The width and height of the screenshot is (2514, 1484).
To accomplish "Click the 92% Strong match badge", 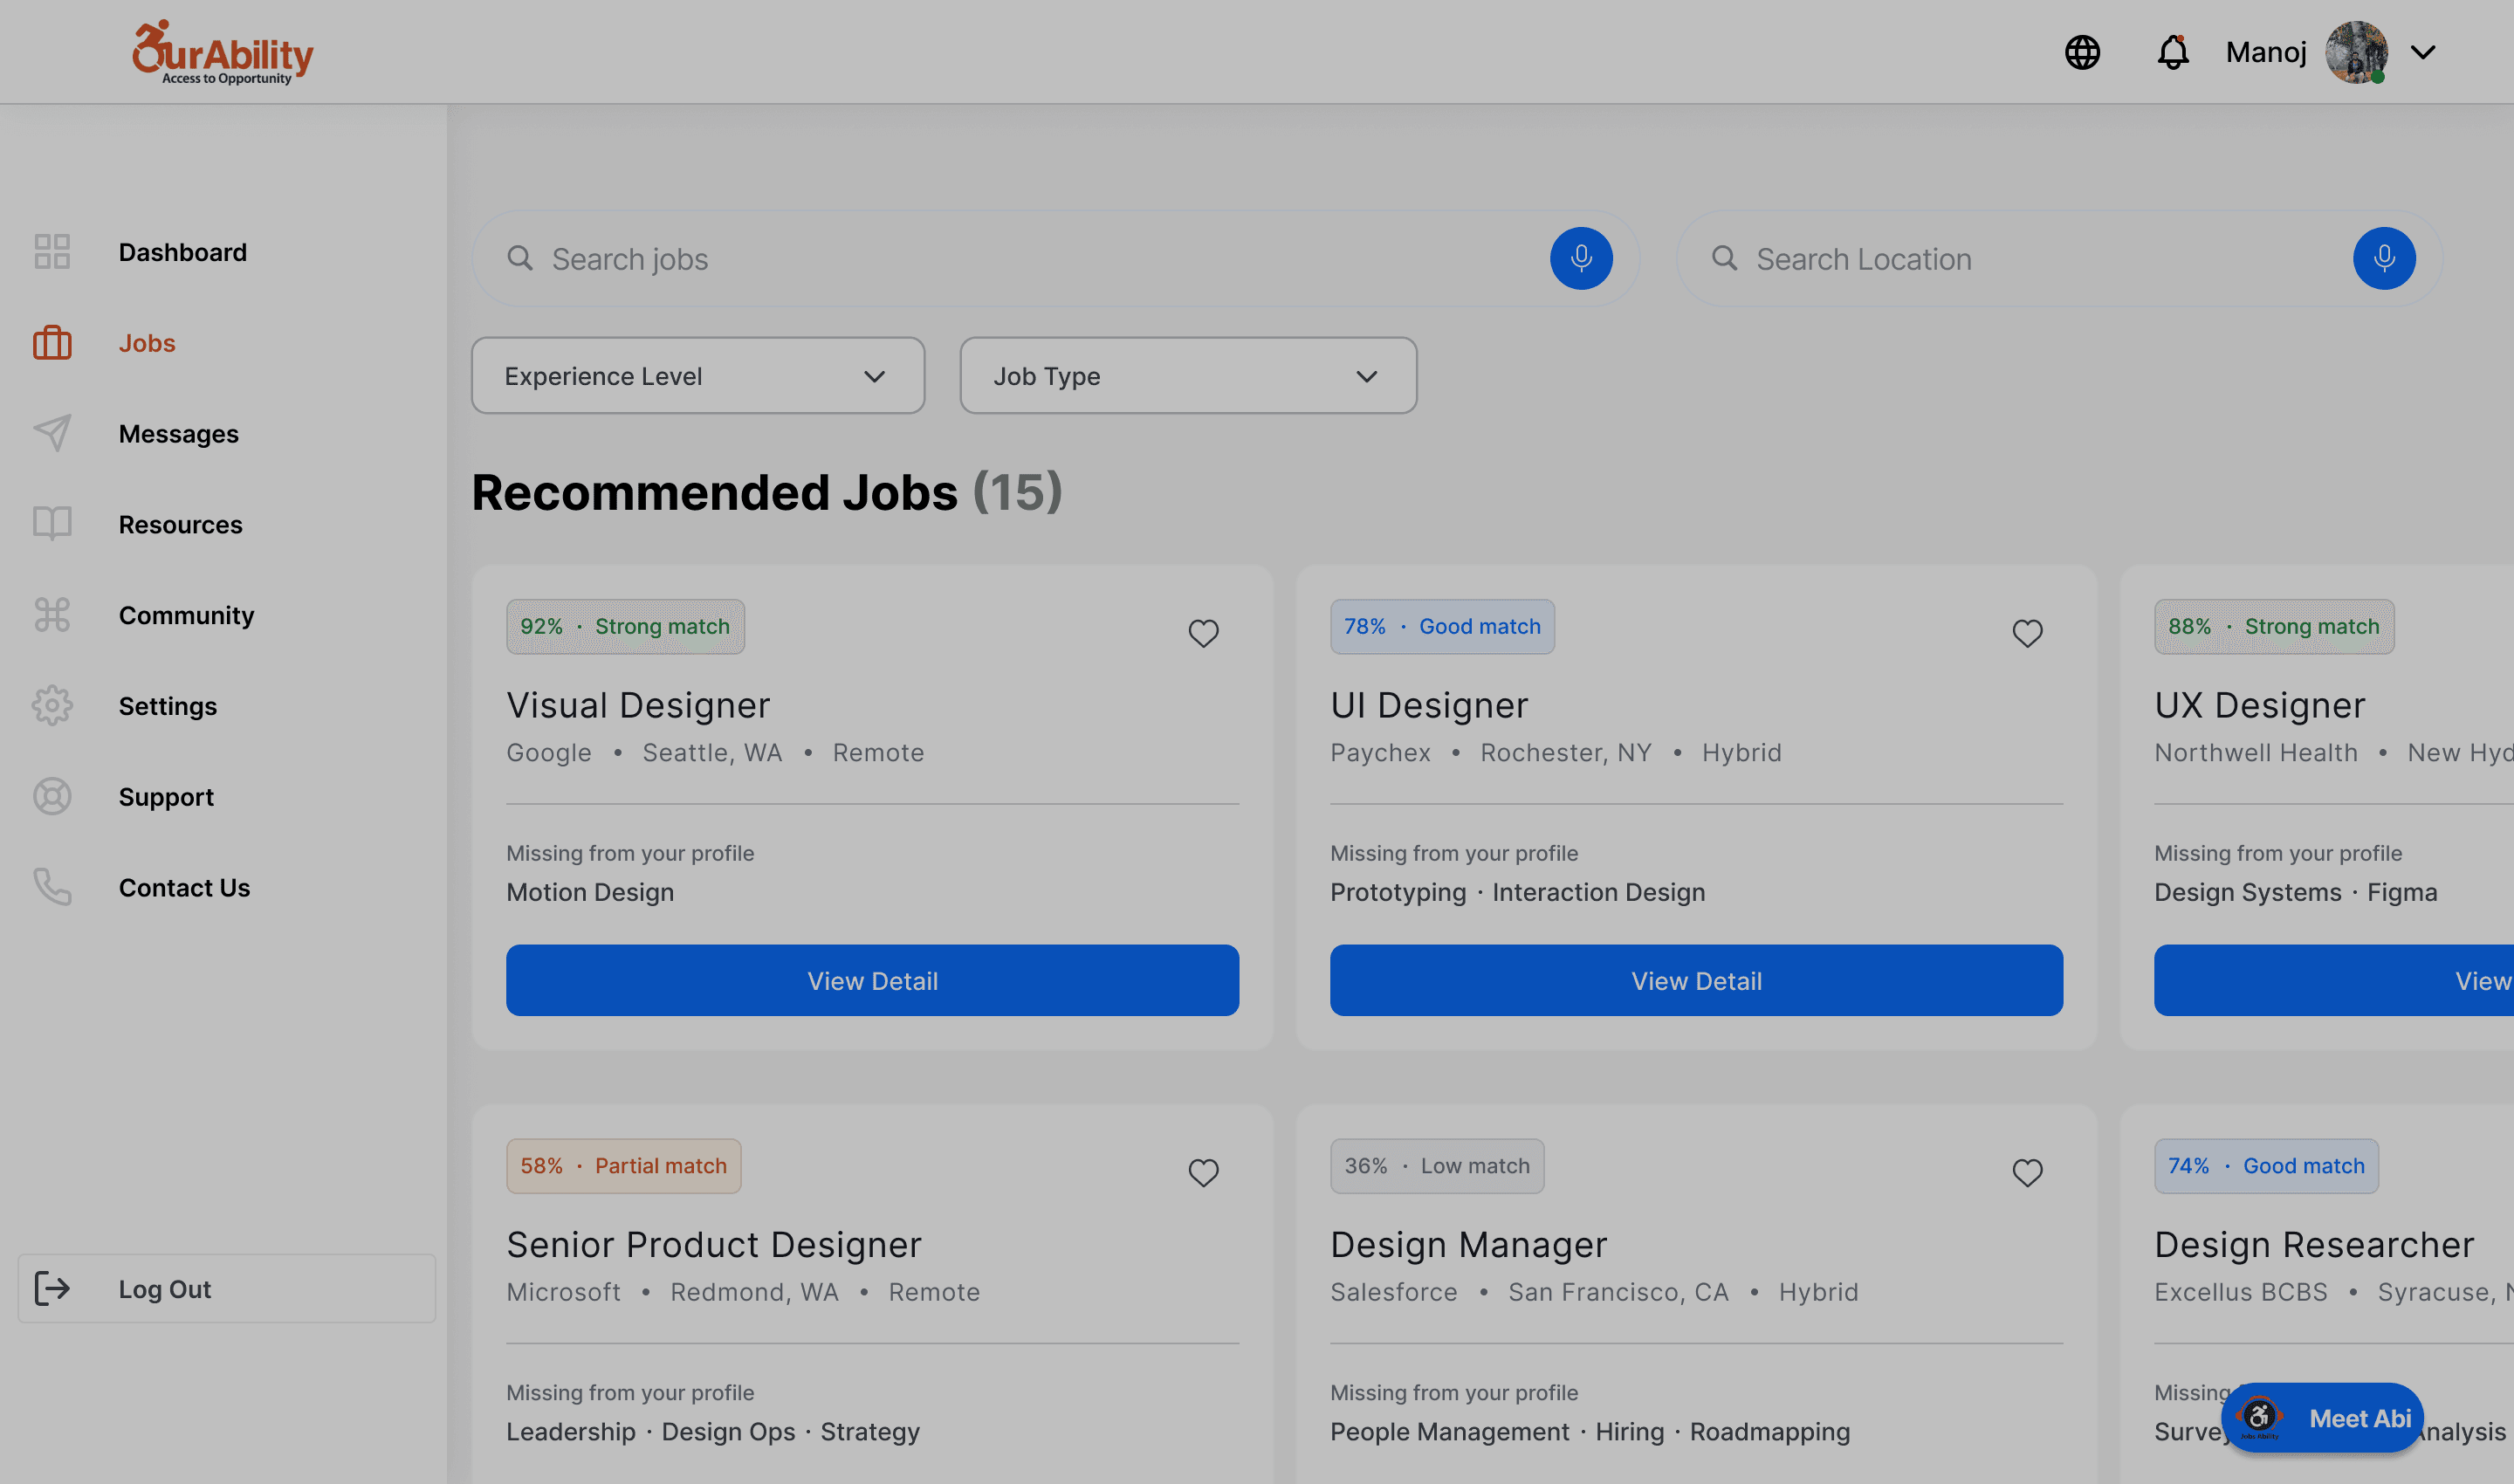I will click(625, 627).
